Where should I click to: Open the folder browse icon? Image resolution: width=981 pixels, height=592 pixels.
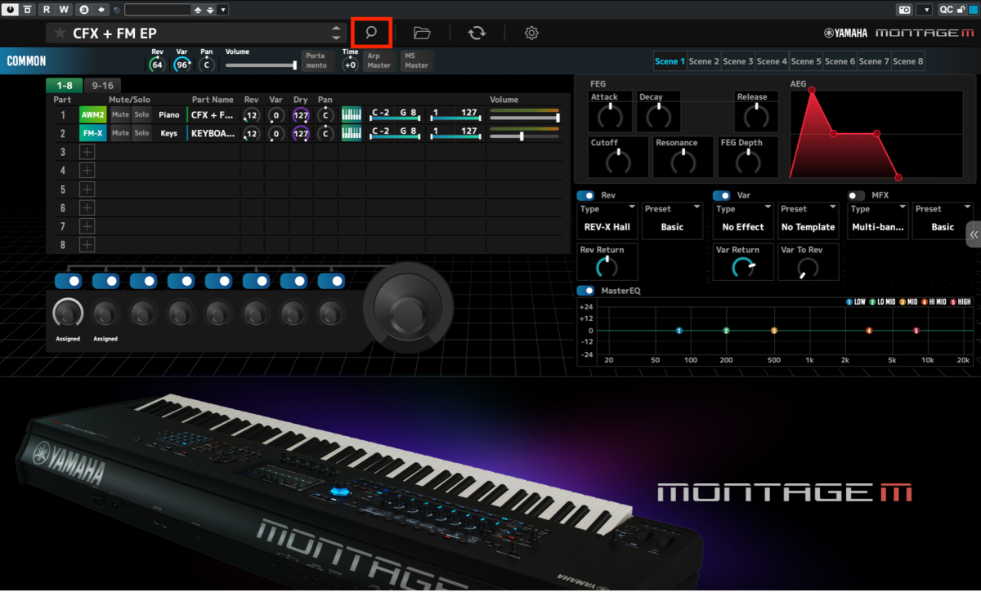coord(422,33)
